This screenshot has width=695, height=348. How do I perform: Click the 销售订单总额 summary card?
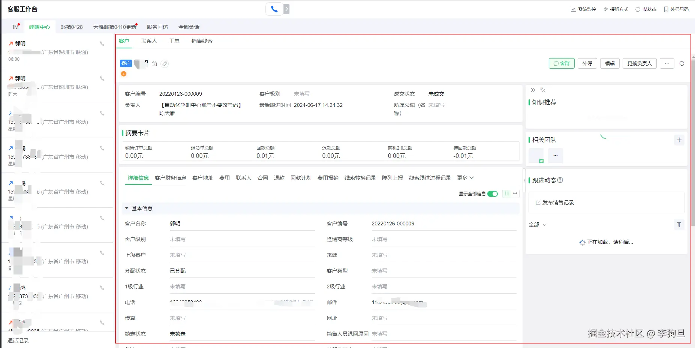139,152
